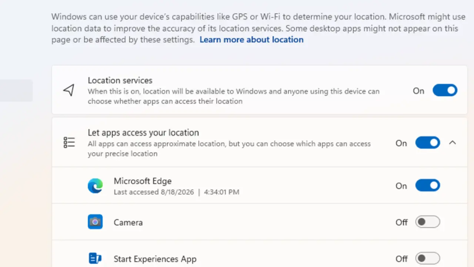This screenshot has height=267, width=474.
Task: Enable location access for Camera
Action: point(428,222)
